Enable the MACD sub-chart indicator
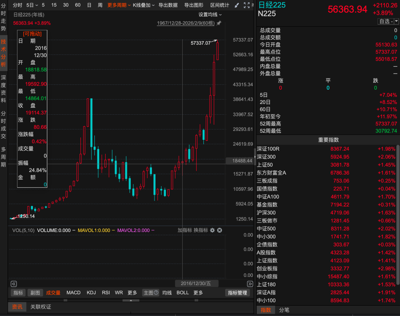 73,293
